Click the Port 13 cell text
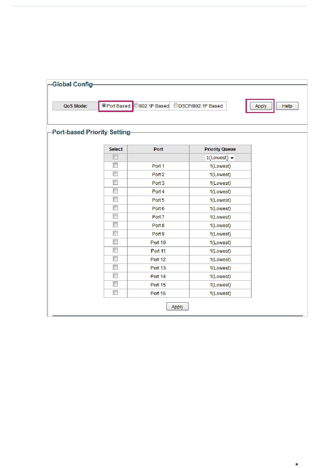Image resolution: width=320 pixels, height=468 pixels. click(x=158, y=268)
